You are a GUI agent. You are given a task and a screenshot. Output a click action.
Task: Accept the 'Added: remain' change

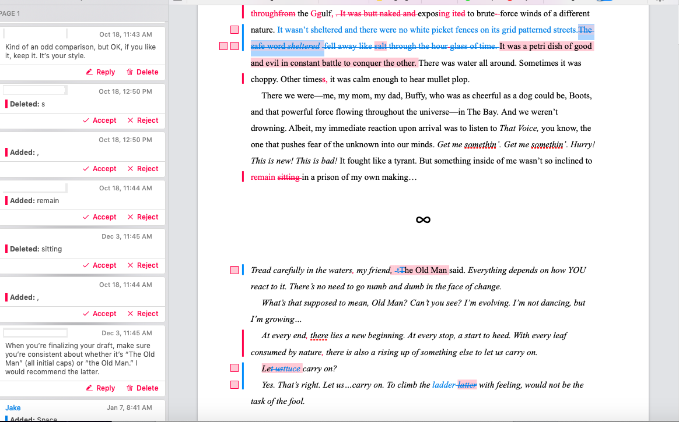tap(100, 217)
